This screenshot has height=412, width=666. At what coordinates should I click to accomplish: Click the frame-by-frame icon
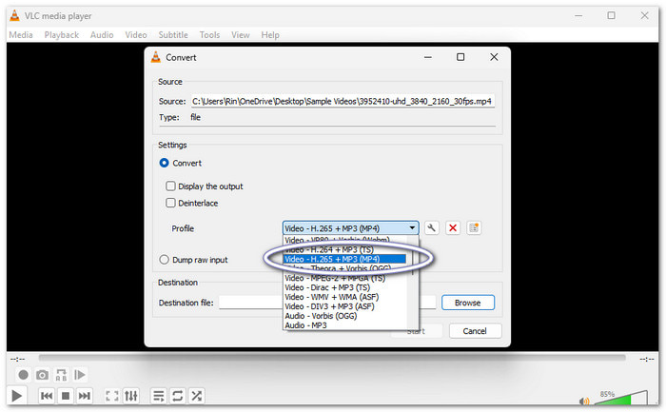tap(80, 375)
